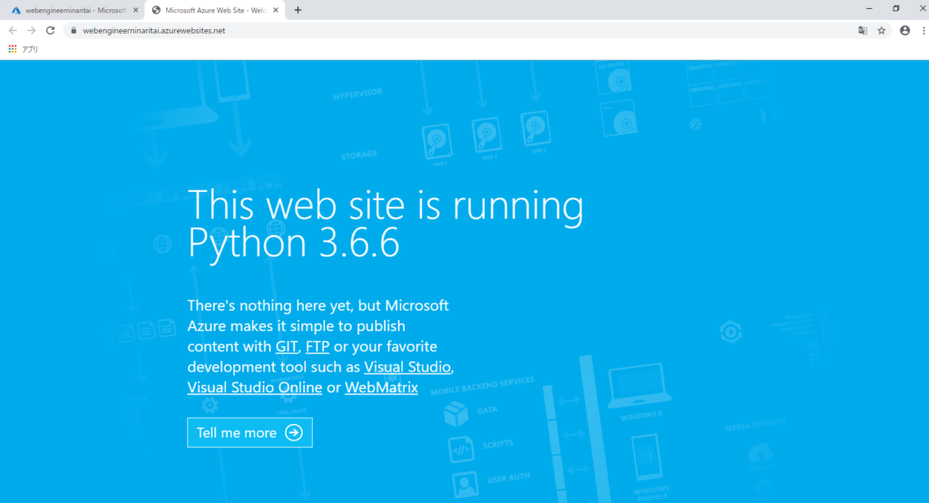
Task: Open the user profile icon
Action: tap(905, 31)
